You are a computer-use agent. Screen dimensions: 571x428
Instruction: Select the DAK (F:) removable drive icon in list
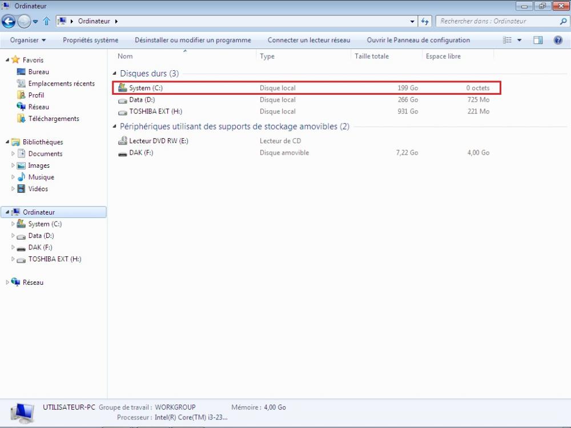(123, 154)
